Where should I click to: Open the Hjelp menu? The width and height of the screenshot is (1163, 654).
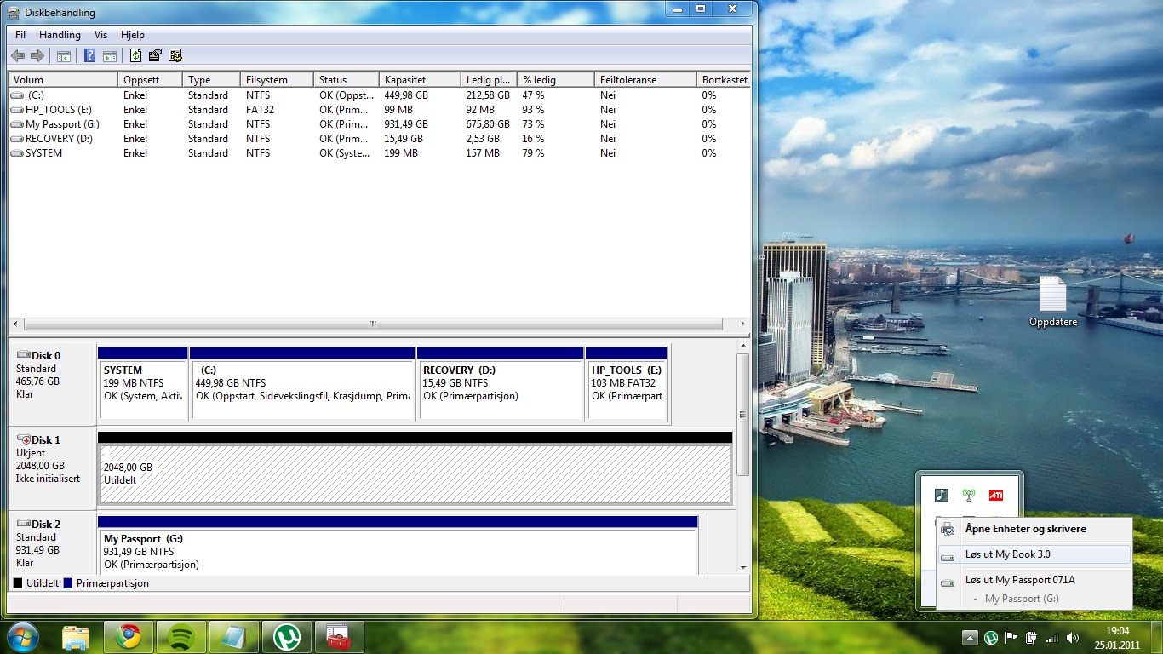(133, 35)
